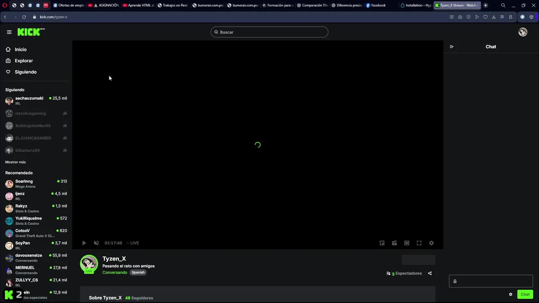Open recommended channel Soarinng
The height and width of the screenshot is (303, 539).
pos(36,183)
